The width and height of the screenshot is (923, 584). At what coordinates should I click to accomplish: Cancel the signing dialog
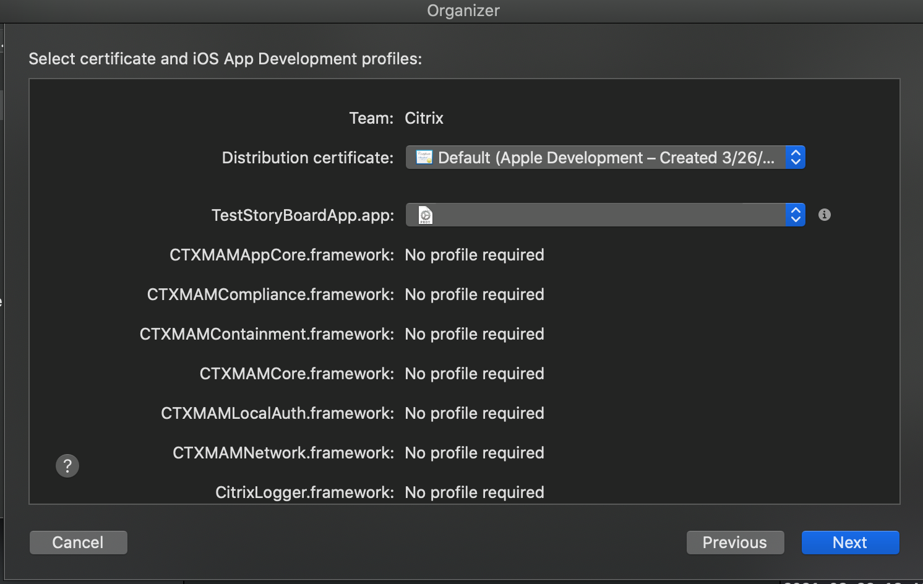[79, 543]
